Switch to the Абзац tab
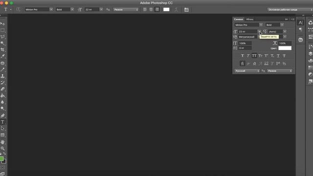This screenshot has height=176, width=313. tap(249, 20)
